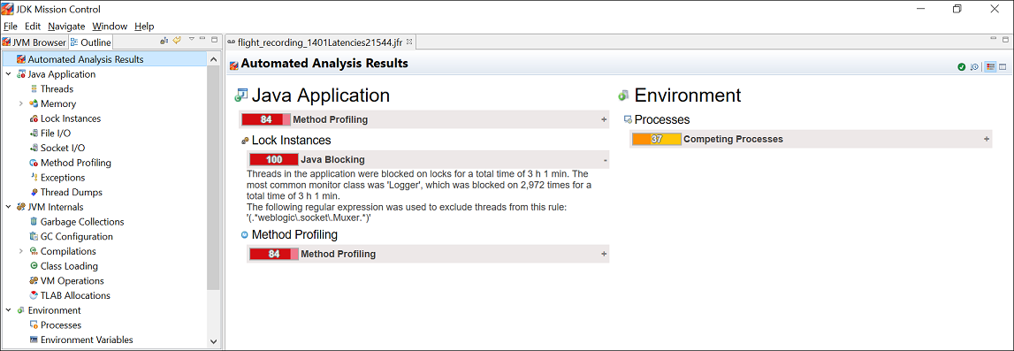Image resolution: width=1014 pixels, height=351 pixels.
Task: Open the Lock Instances page in outline
Action: click(71, 118)
